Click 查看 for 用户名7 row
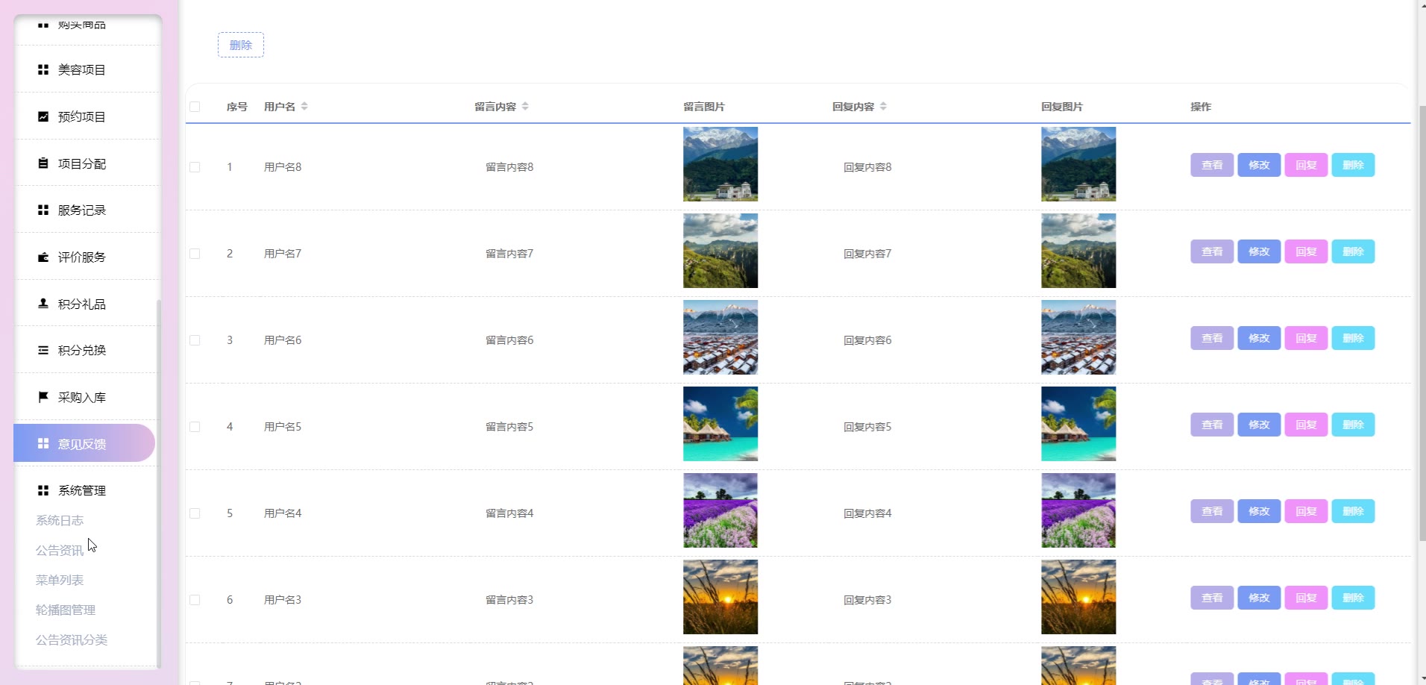 1212,251
